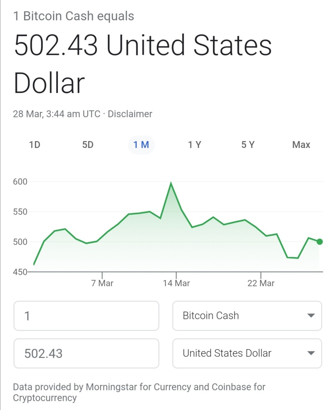The width and height of the screenshot is (335, 410).
Task: Click the green current-price dot on chart
Action: click(x=320, y=242)
